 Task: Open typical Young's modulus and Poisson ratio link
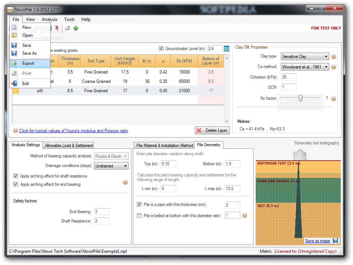[x=73, y=131]
